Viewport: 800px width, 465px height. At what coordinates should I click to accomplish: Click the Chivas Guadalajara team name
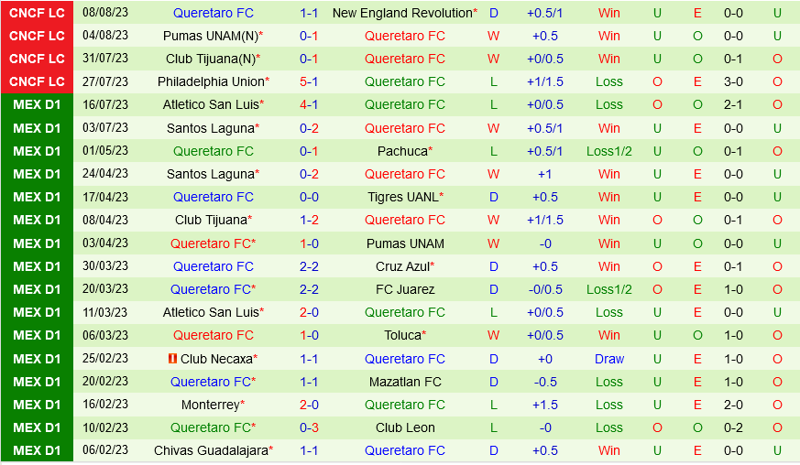click(210, 450)
